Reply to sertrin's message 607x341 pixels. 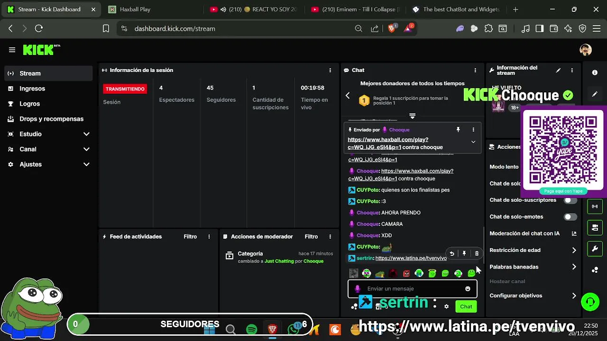click(x=452, y=254)
